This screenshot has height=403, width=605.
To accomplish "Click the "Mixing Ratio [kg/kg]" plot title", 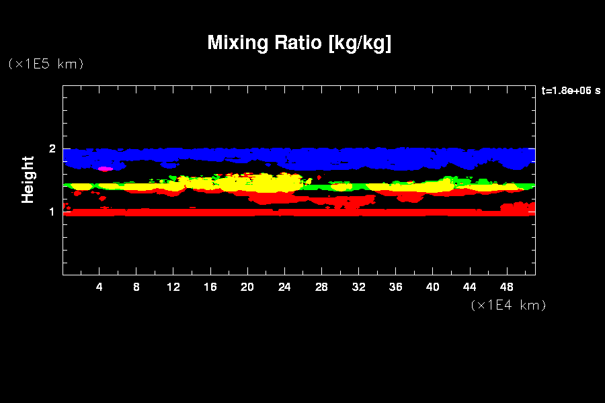I will pyautogui.click(x=299, y=43).
